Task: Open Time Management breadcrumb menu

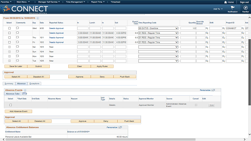Action: click(75, 2)
